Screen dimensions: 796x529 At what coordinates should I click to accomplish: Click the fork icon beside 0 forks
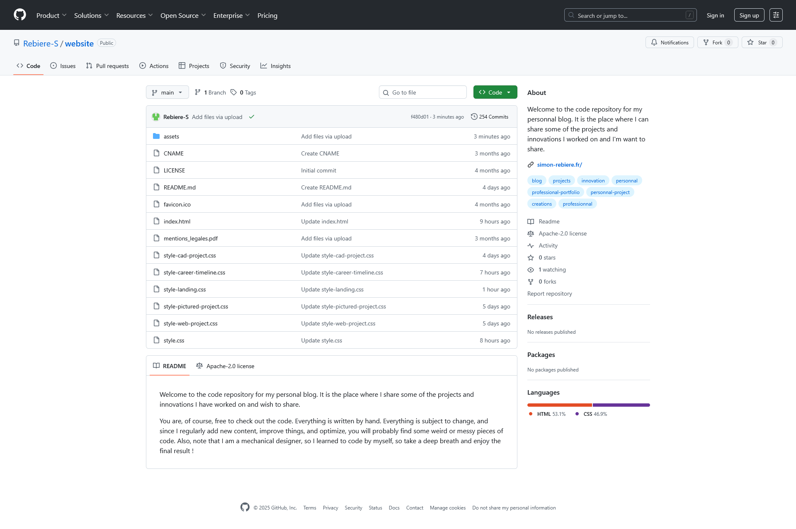[x=530, y=281]
